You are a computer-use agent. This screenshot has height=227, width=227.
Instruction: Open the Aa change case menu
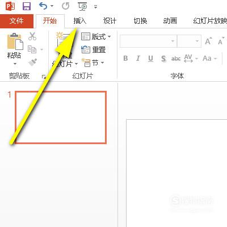click(209, 58)
